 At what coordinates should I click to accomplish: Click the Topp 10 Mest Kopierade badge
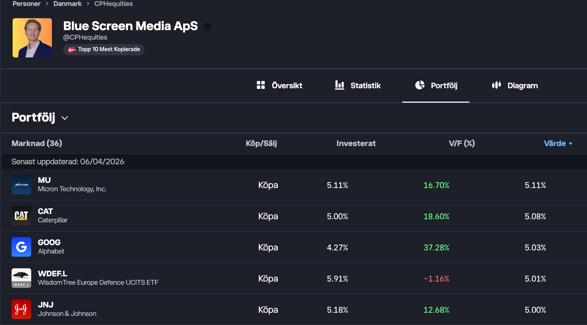click(104, 49)
